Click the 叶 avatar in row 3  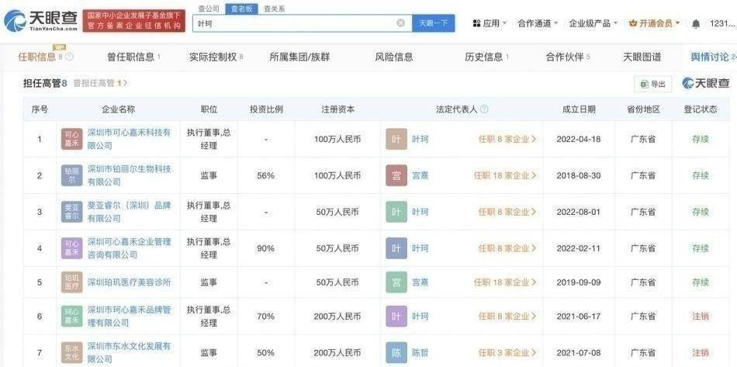click(x=396, y=212)
